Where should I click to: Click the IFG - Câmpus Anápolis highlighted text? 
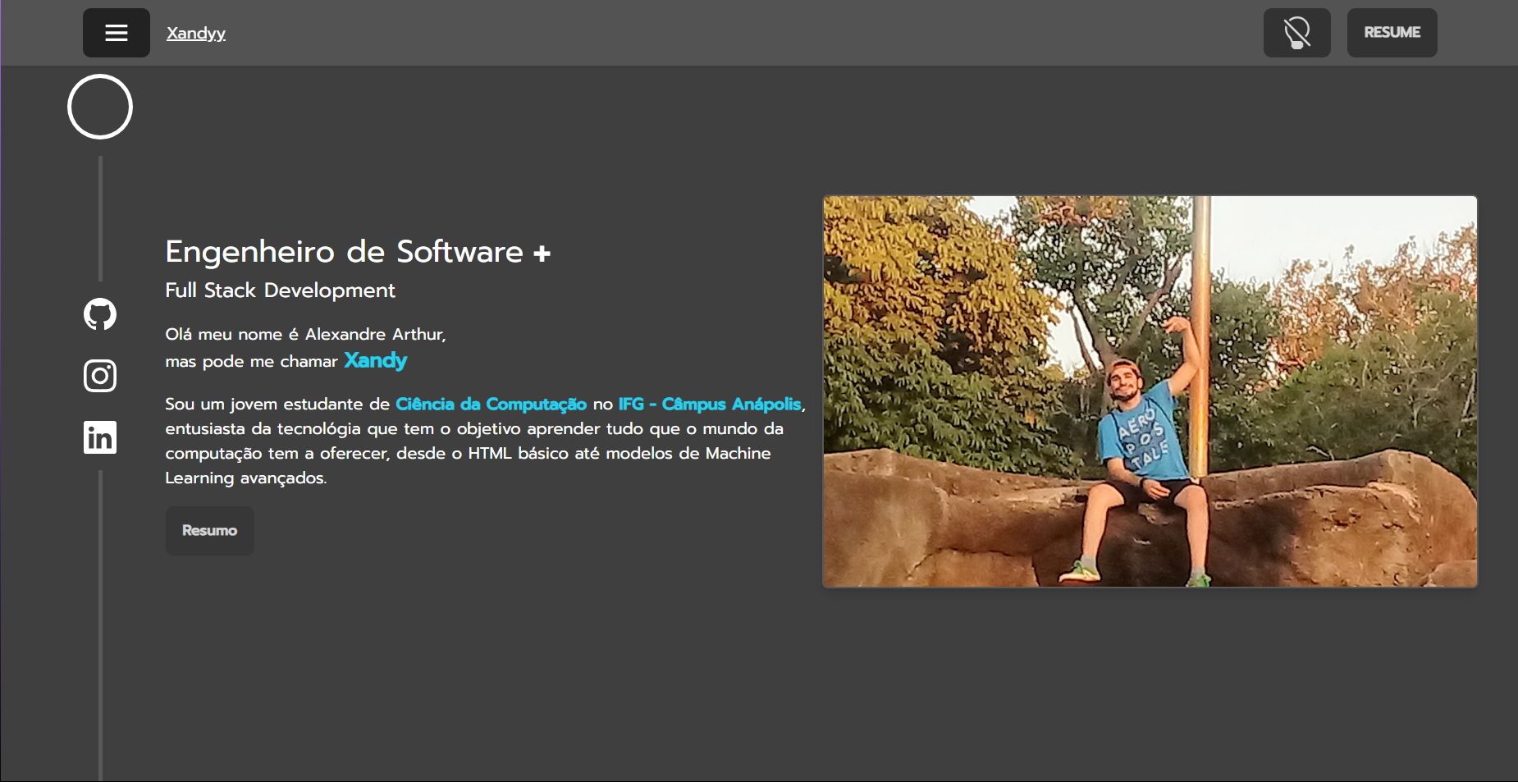(709, 404)
